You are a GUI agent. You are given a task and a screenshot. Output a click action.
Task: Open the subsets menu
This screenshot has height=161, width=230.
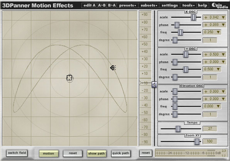tap(149, 5)
